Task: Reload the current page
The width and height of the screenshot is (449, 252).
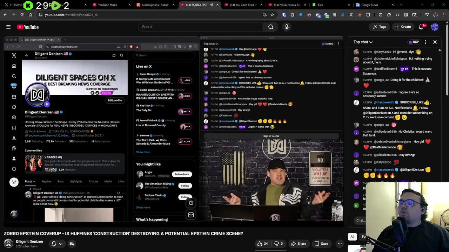Action: pos(22,15)
